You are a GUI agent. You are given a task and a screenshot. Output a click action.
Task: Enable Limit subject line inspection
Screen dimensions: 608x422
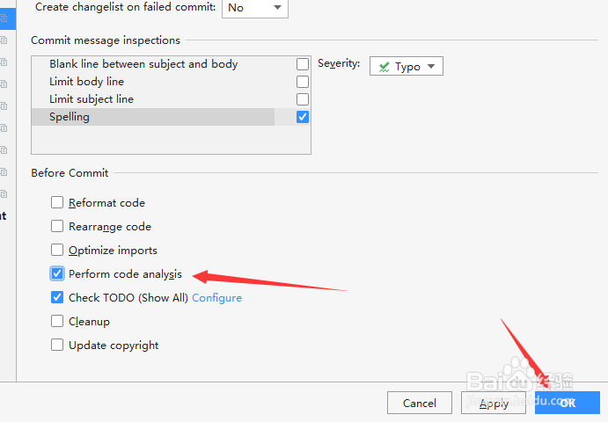(x=303, y=99)
